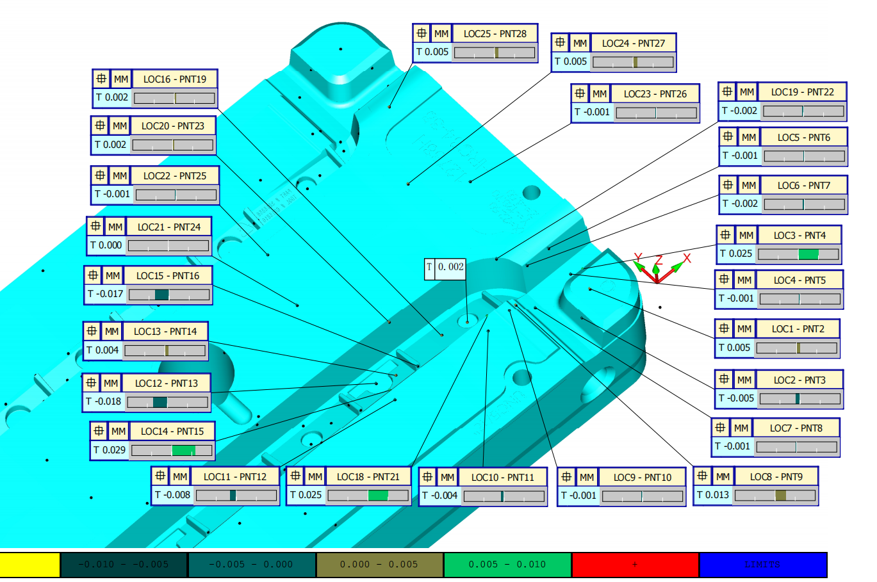Click the position icon in LOC12 - PNT13 label
Image resolution: width=877 pixels, height=582 pixels.
(91, 383)
